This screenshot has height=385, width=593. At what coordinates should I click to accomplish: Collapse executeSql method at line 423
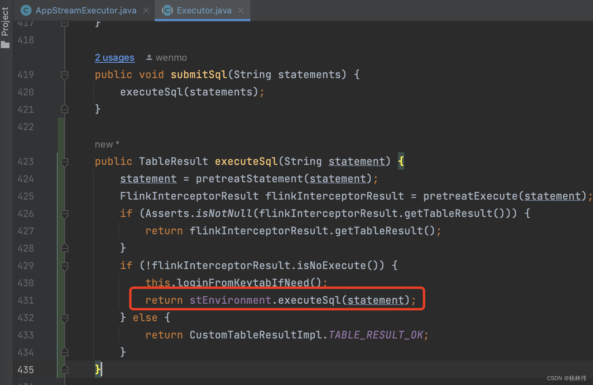(65, 162)
